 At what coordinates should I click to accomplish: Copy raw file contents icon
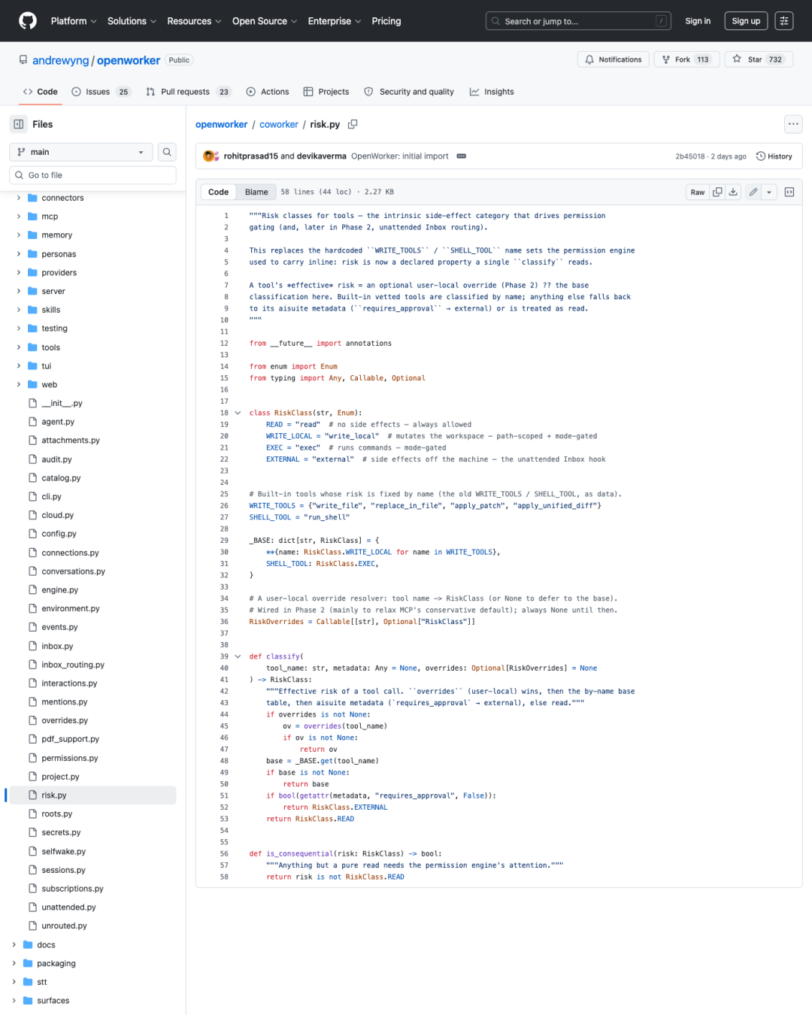717,192
